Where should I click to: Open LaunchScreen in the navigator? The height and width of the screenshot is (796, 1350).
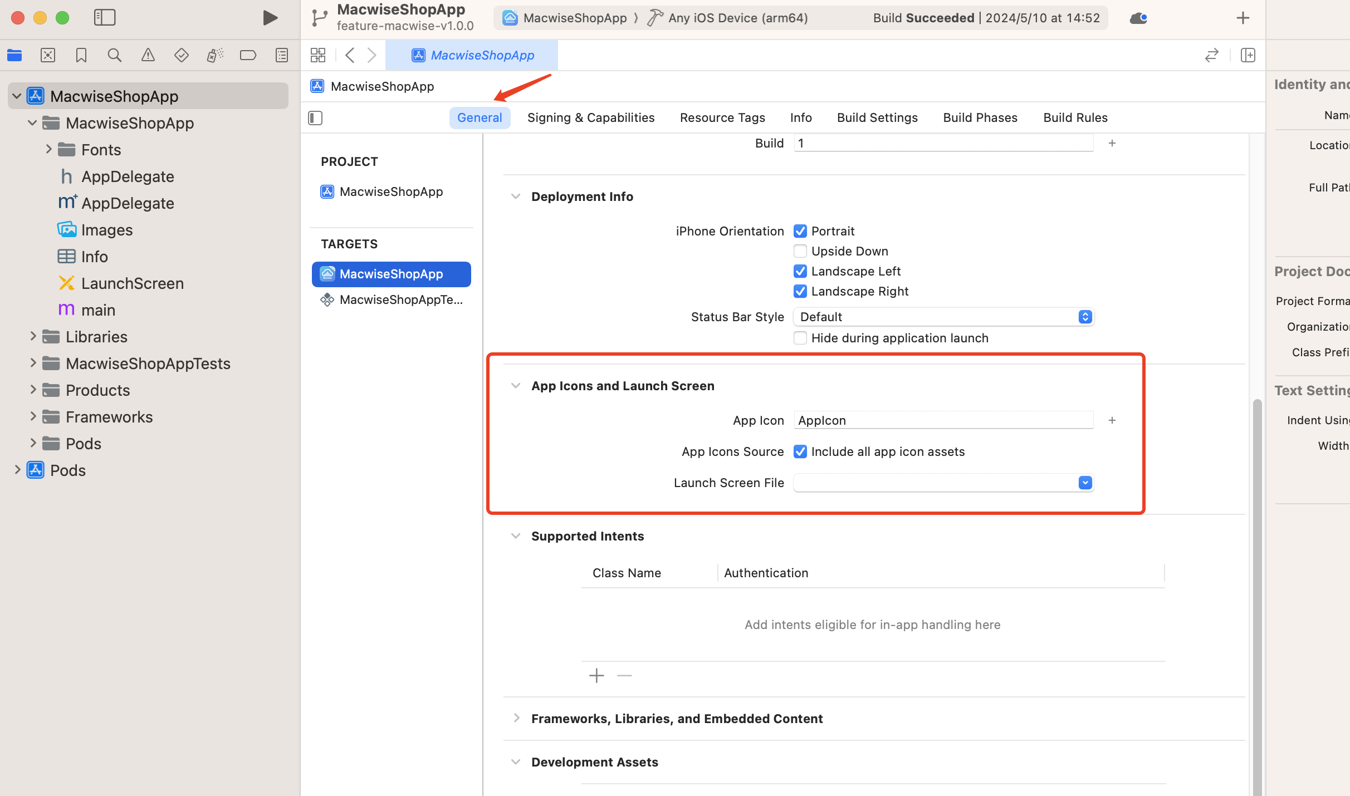point(133,283)
